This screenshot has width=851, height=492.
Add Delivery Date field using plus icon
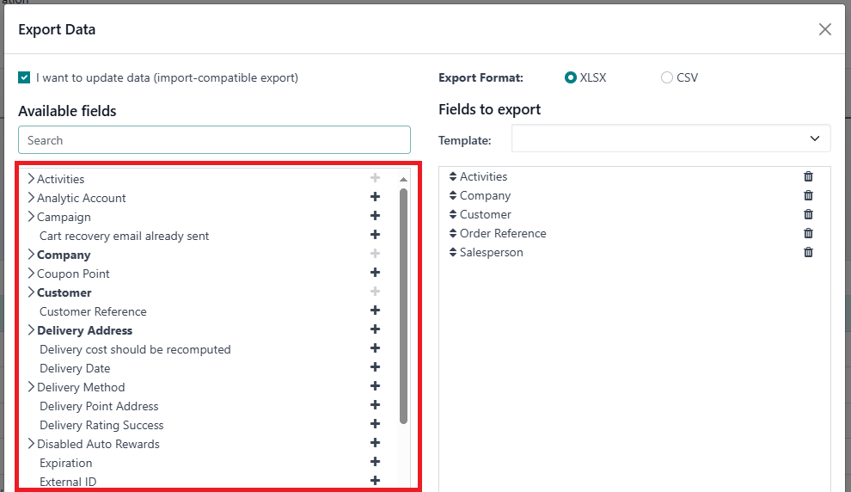[x=375, y=368]
